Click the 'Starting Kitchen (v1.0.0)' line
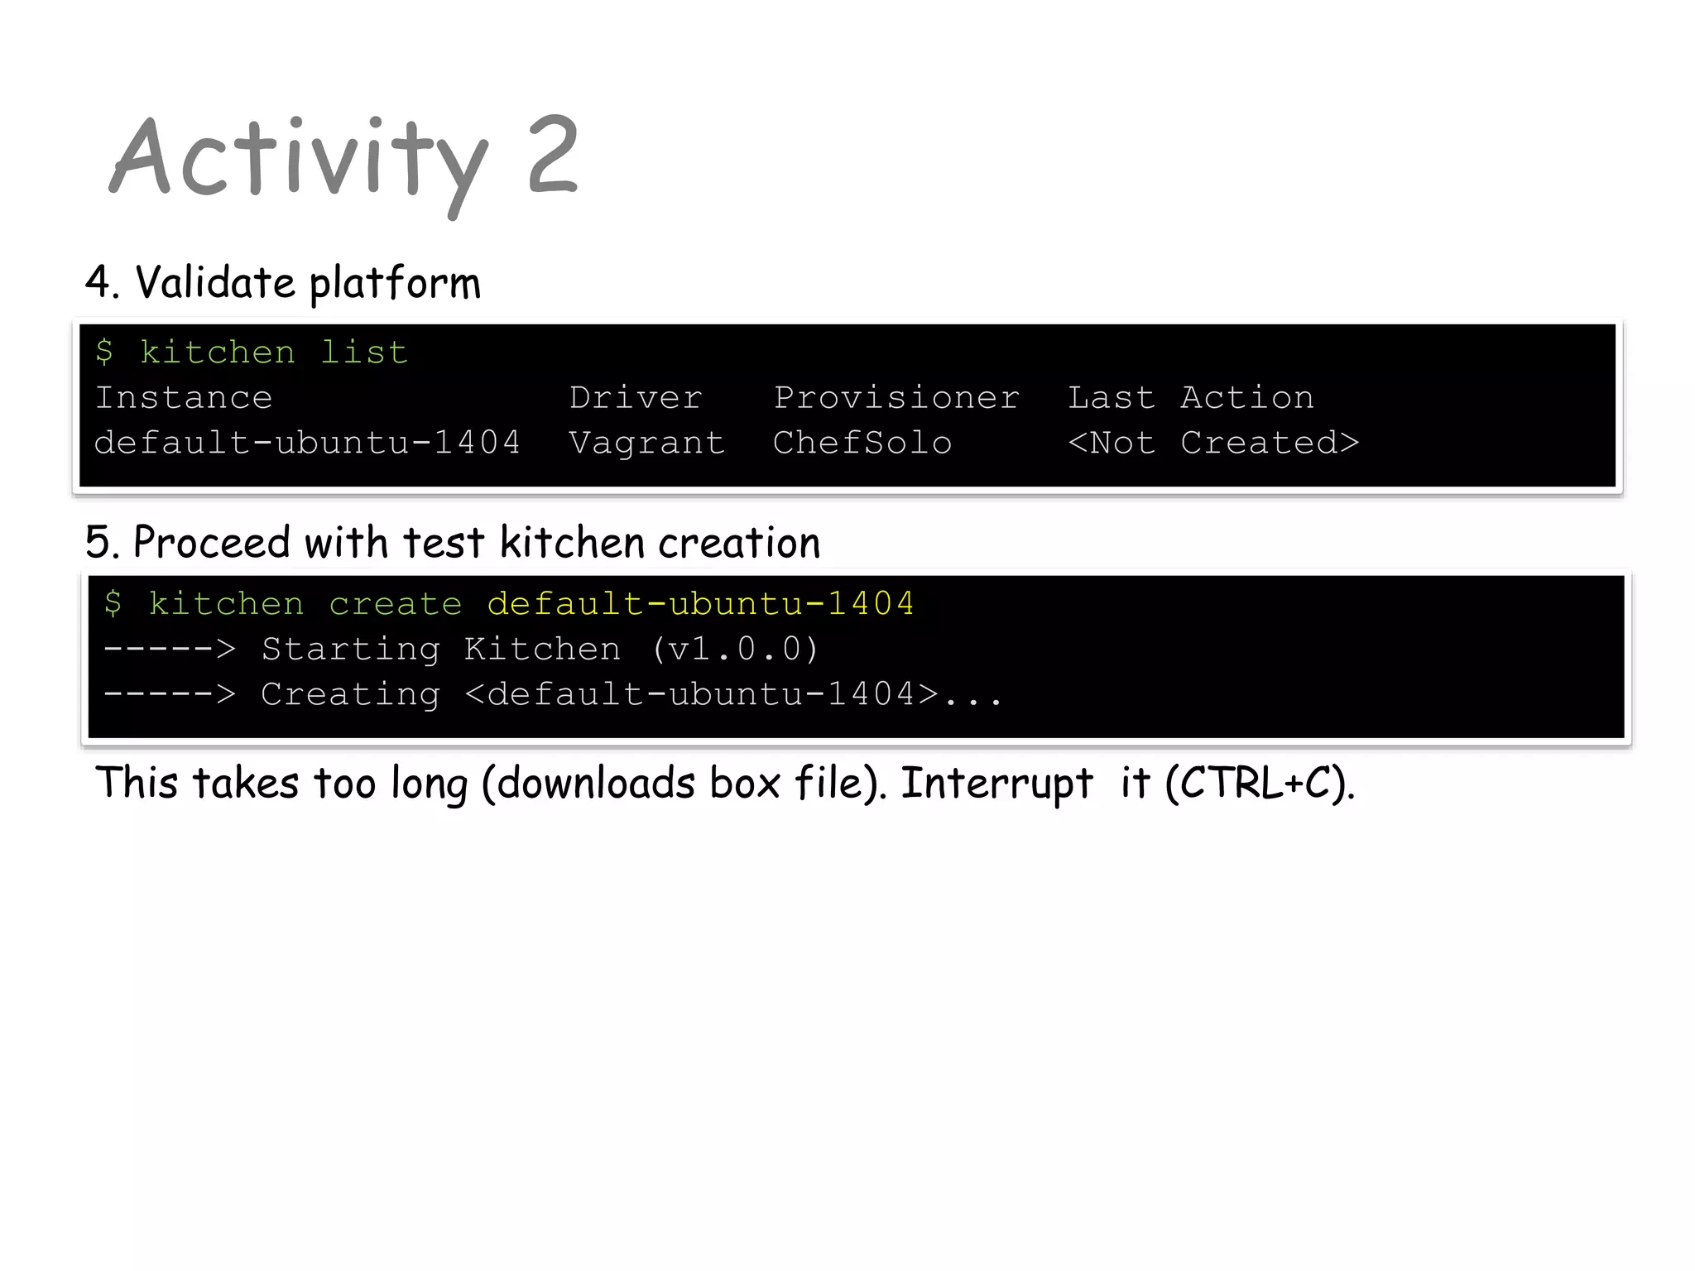This screenshot has width=1695, height=1271. point(540,650)
